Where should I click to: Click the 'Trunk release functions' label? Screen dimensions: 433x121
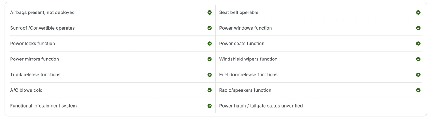35,75
